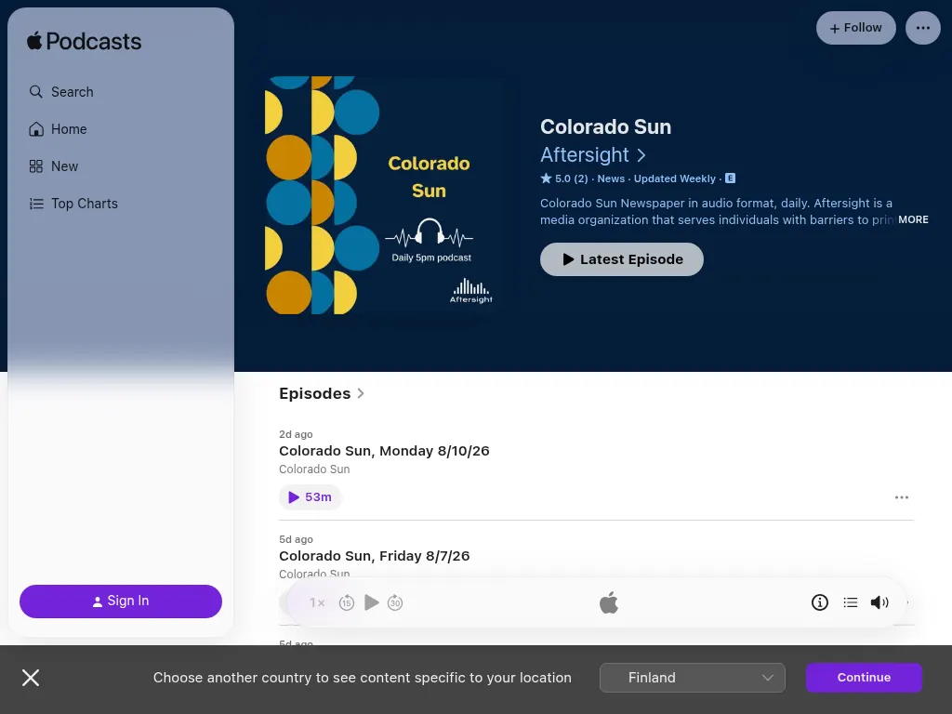
Task: Open the News category link
Action: [611, 178]
